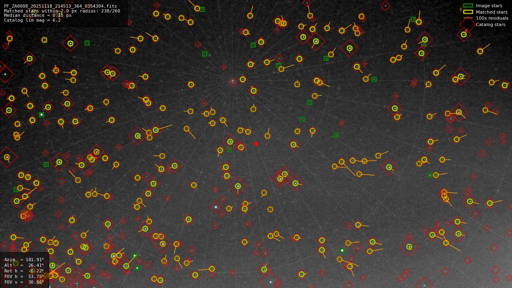Click the 100x residuals legend line sample
Image resolution: width=512 pixels, height=288 pixels.
(x=468, y=18)
